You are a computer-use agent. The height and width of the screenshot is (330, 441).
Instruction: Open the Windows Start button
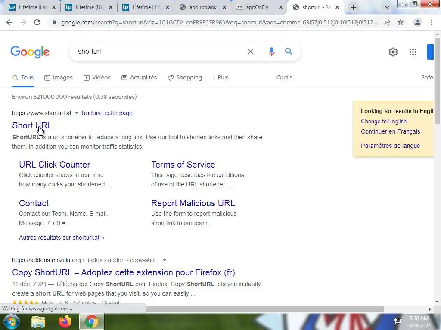click(x=12, y=321)
